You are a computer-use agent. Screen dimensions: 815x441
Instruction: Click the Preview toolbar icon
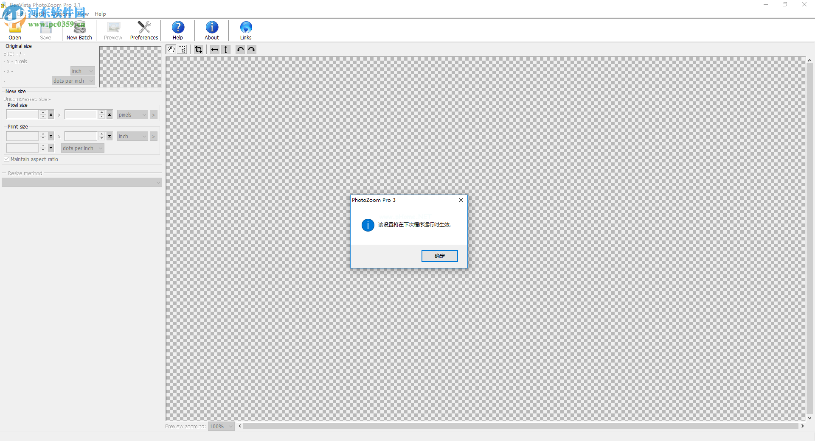pos(113,31)
